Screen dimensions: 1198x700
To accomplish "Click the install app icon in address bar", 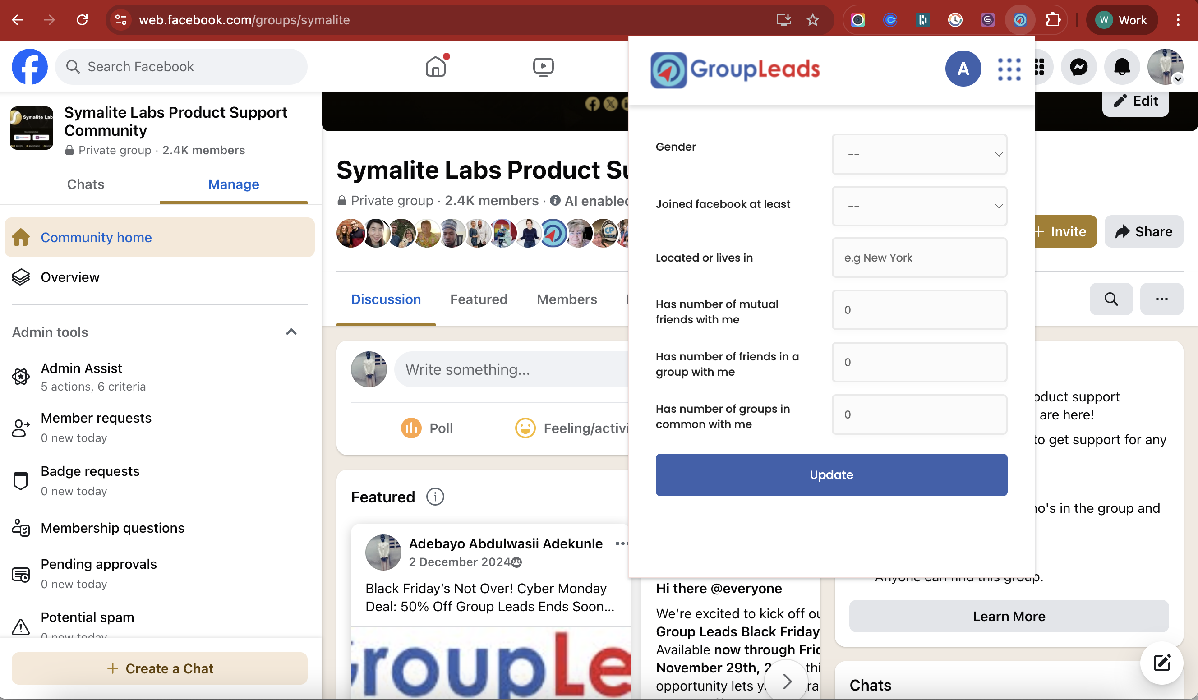I will (783, 20).
